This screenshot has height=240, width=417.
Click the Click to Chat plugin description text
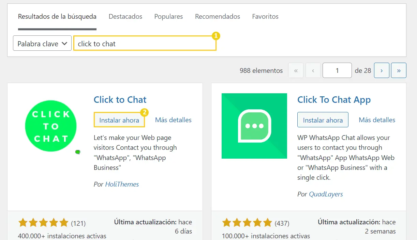click(x=135, y=153)
